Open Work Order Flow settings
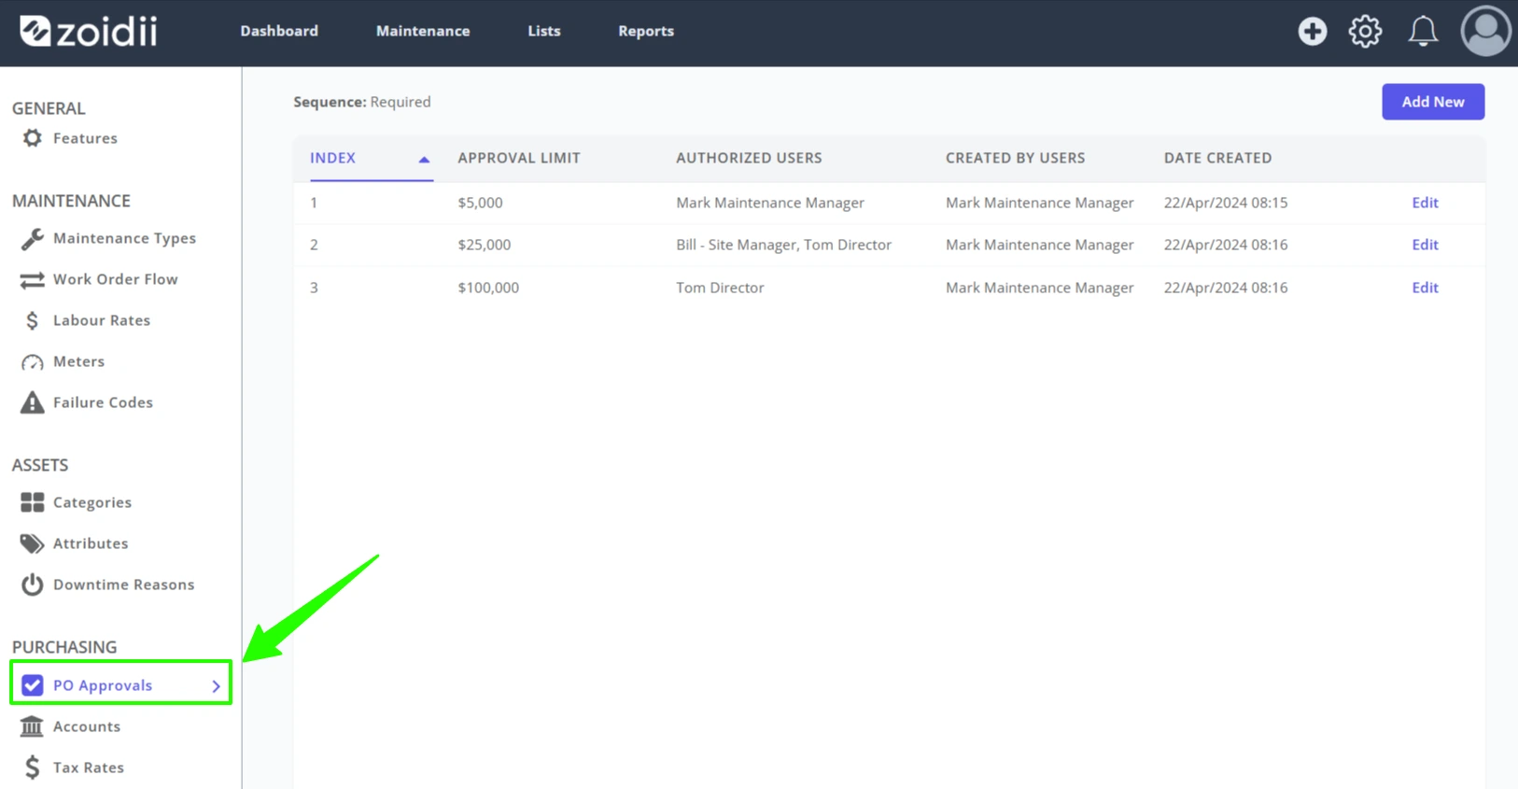This screenshot has height=789, width=1518. coord(115,279)
